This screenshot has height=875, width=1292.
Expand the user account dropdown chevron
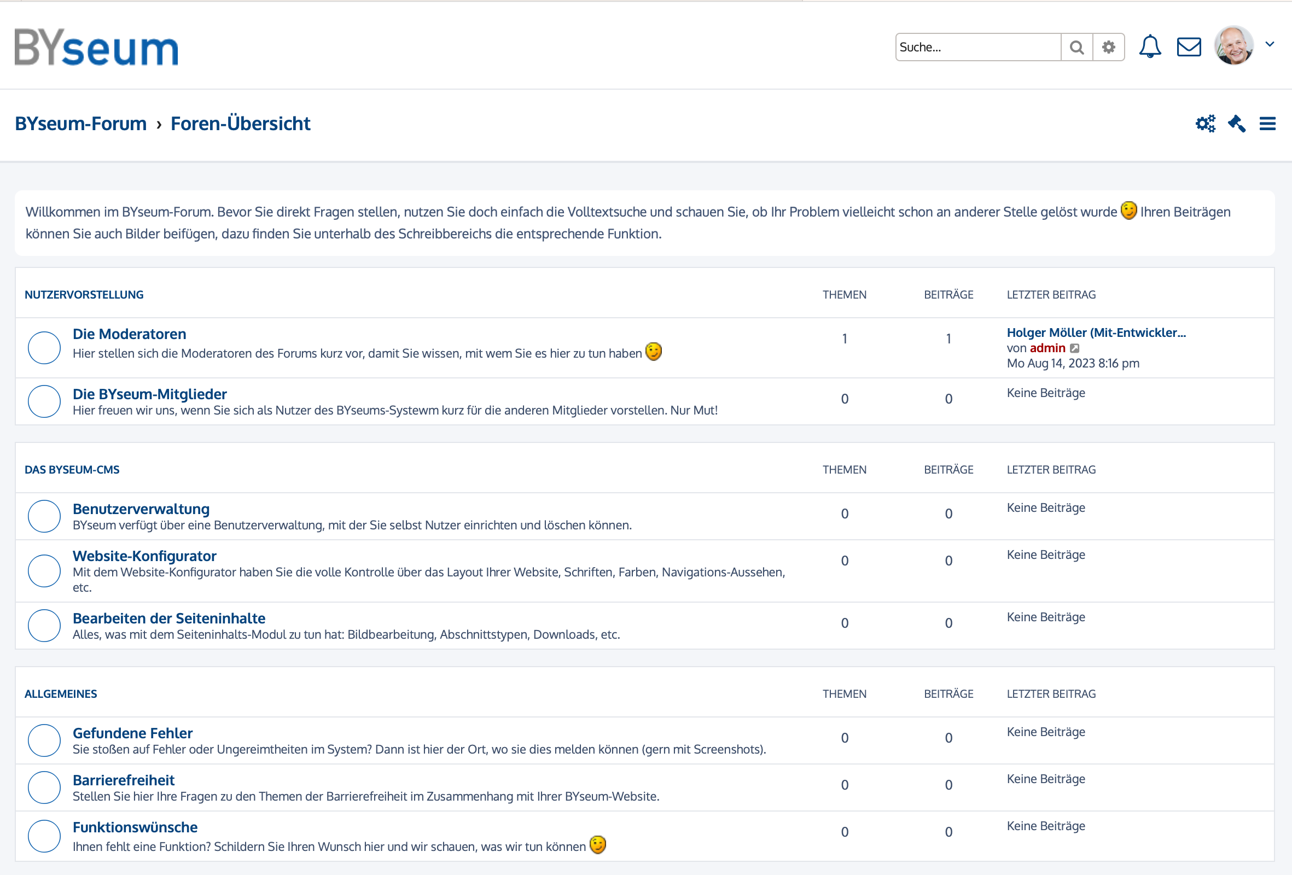(1270, 44)
